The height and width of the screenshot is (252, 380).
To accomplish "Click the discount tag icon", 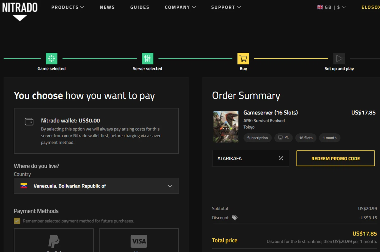I will [x=235, y=218].
